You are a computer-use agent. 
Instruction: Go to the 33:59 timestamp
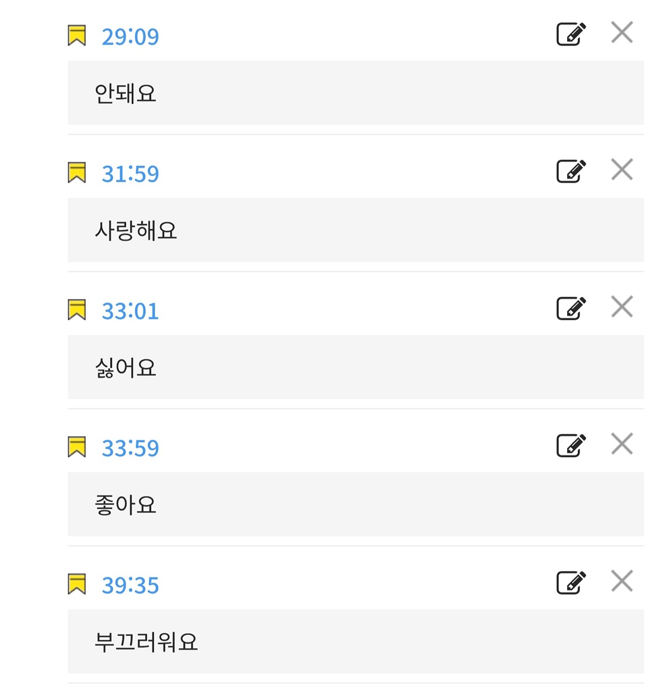point(130,448)
